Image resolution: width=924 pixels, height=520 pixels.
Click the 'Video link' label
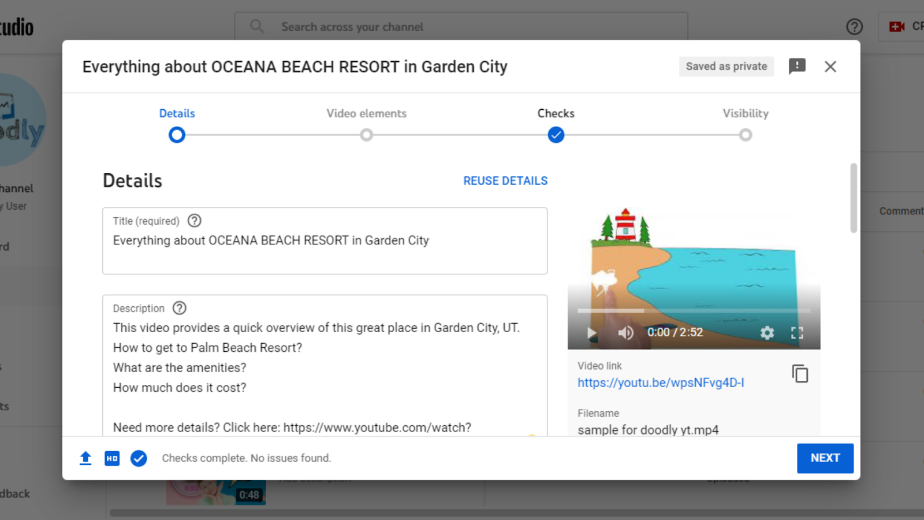pyautogui.click(x=599, y=366)
